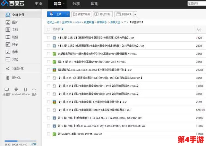Check the box for 115网盘礼包 txt file
The height and width of the screenshot is (146, 206).
[49, 46]
